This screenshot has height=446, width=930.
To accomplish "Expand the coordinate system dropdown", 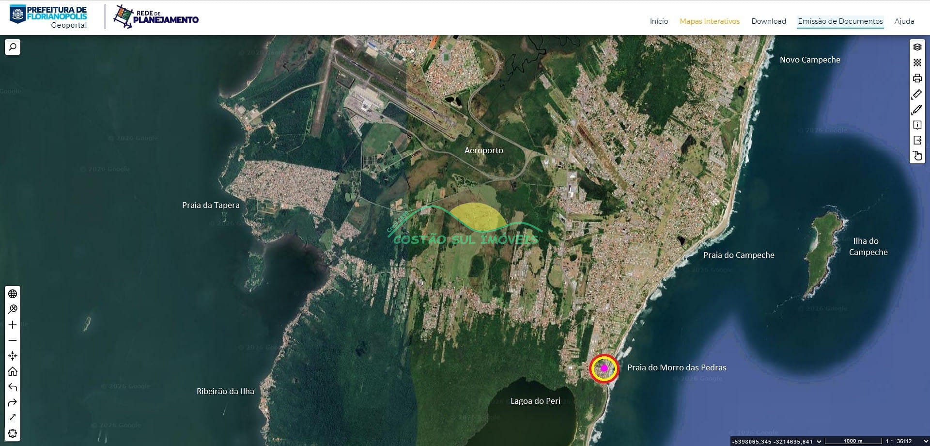I will [819, 441].
